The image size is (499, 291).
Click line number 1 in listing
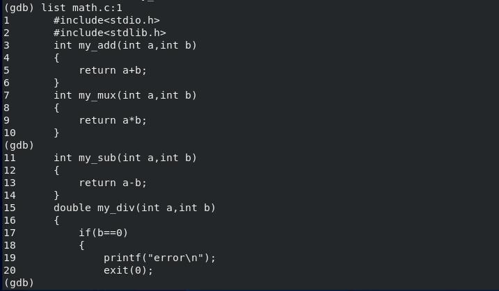(x=6, y=20)
